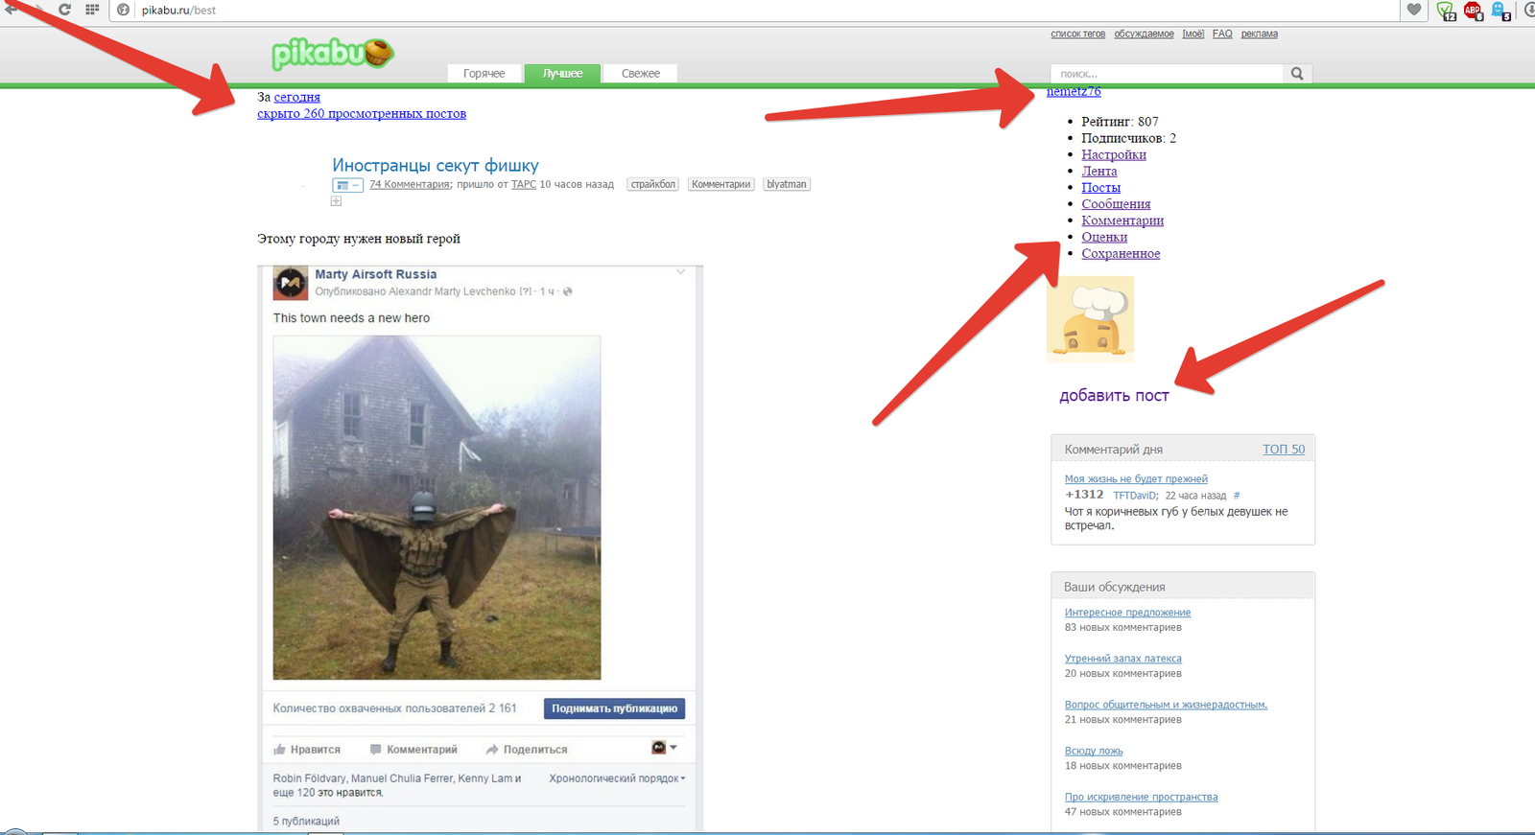Open the Adblock Plus extension icon
This screenshot has height=835, width=1535.
click(1473, 11)
